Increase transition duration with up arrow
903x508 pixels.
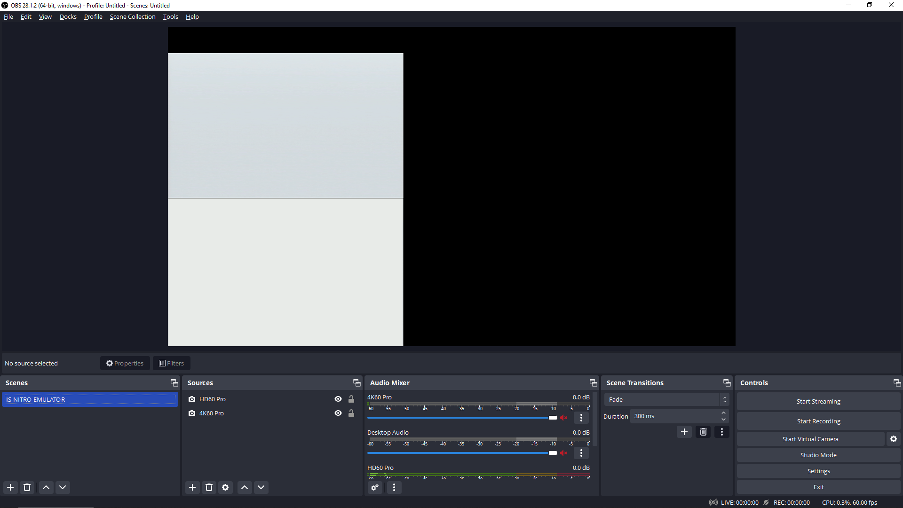point(723,413)
